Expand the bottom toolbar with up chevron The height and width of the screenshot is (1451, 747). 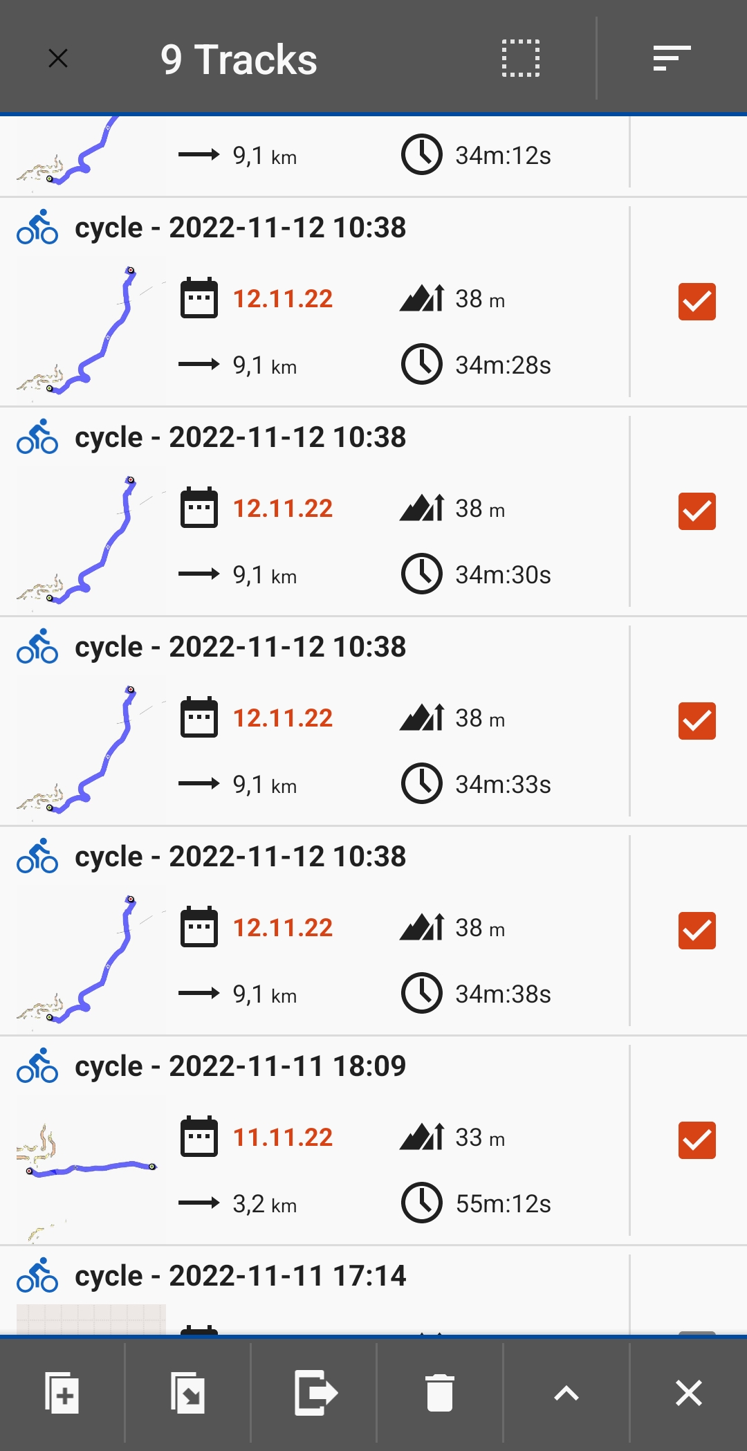[x=566, y=1392]
